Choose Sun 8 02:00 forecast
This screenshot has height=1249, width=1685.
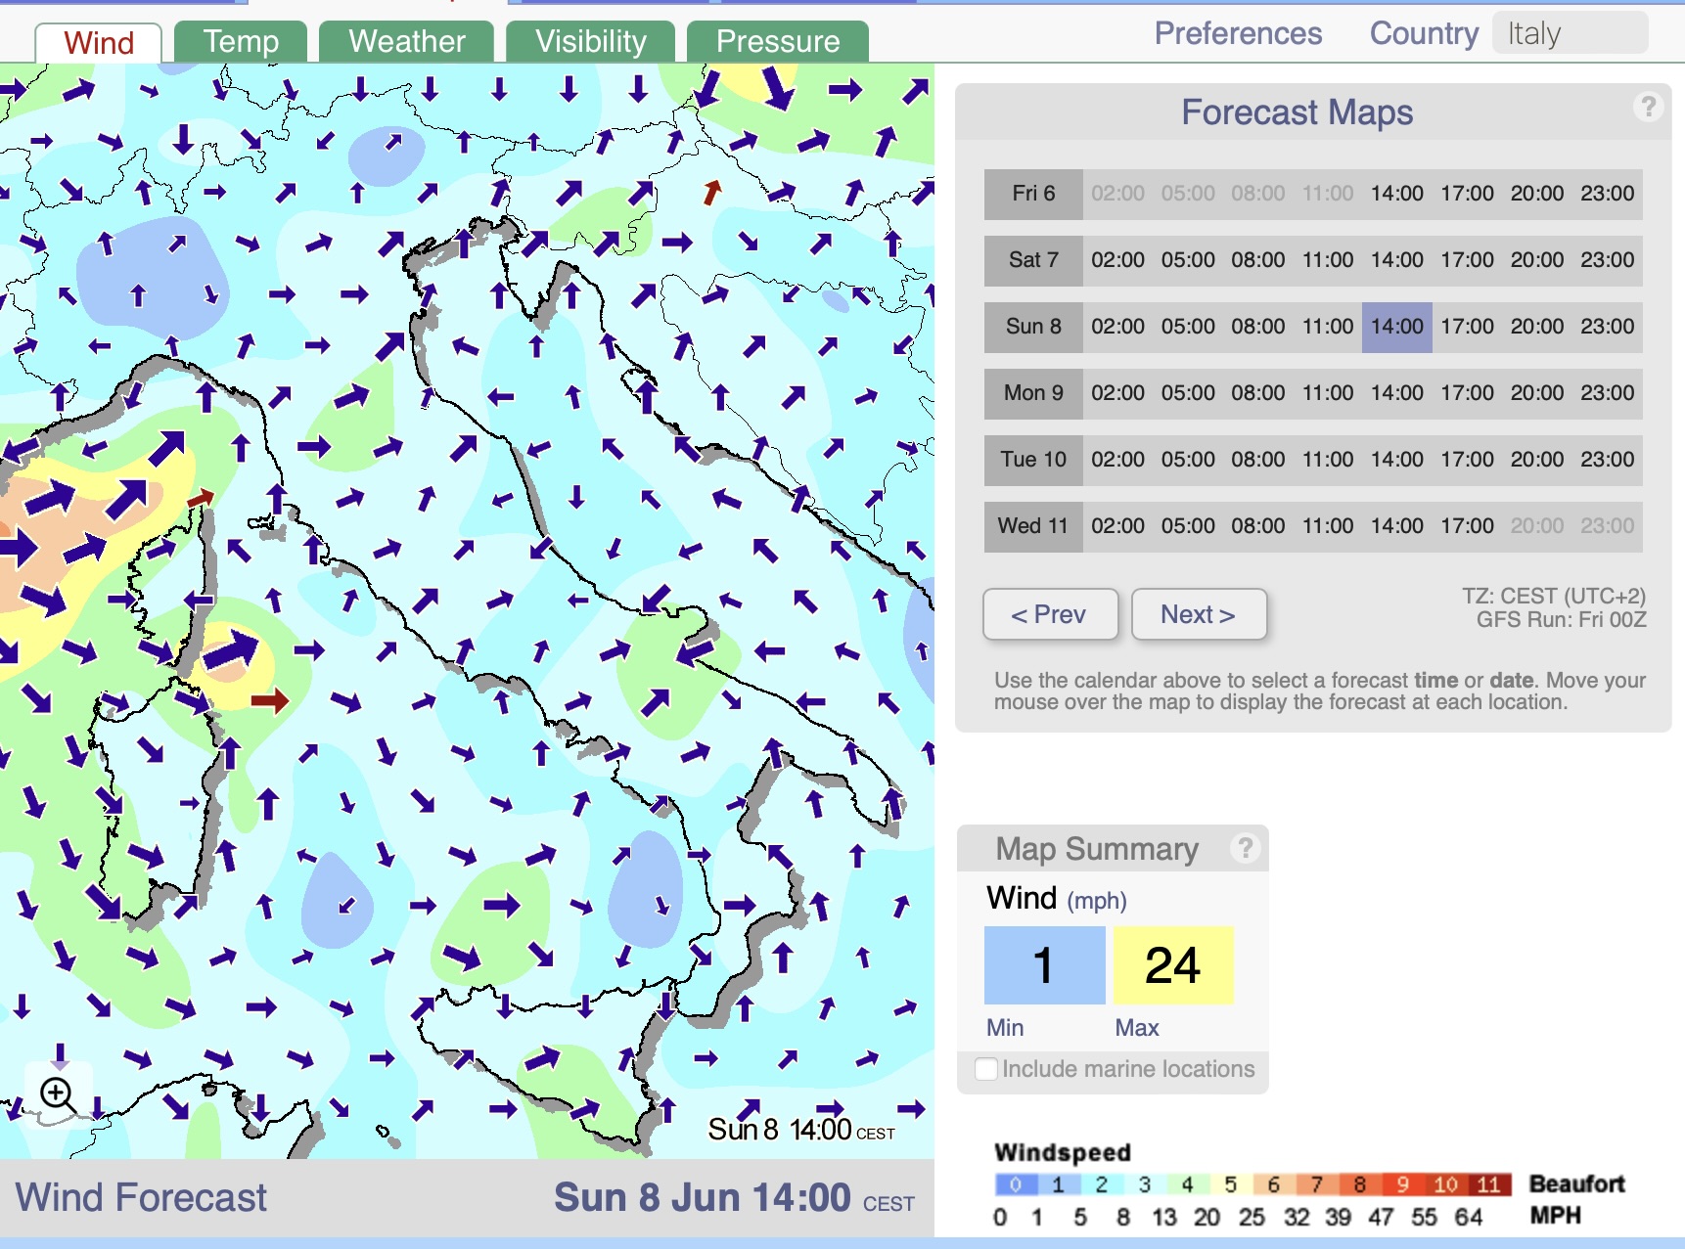coord(1117,327)
